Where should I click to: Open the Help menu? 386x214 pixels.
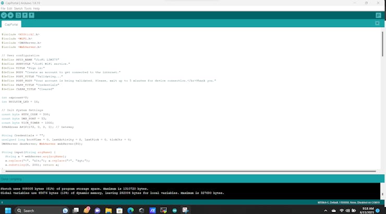37,8
